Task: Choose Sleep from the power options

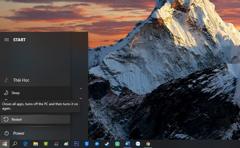Action: click(x=35, y=93)
